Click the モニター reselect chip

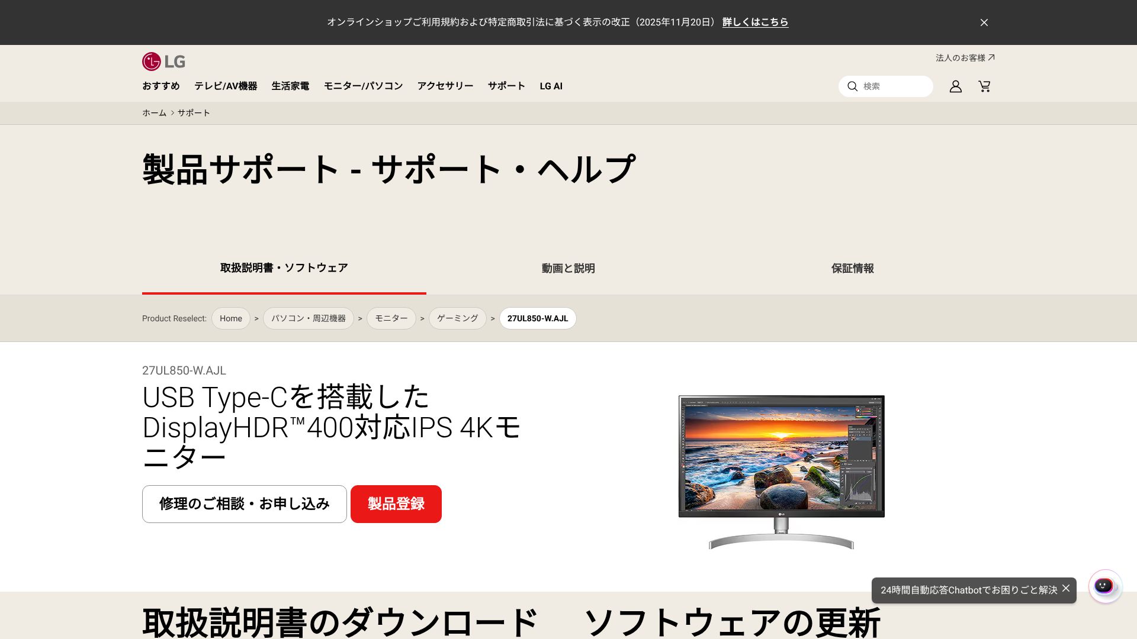(391, 318)
